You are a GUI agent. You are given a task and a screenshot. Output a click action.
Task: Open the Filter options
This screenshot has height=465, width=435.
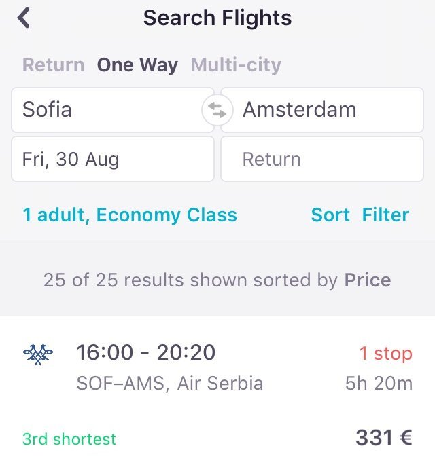point(385,215)
